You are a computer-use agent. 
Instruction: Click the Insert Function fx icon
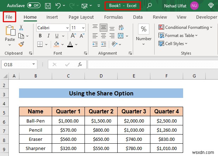pos(80,64)
